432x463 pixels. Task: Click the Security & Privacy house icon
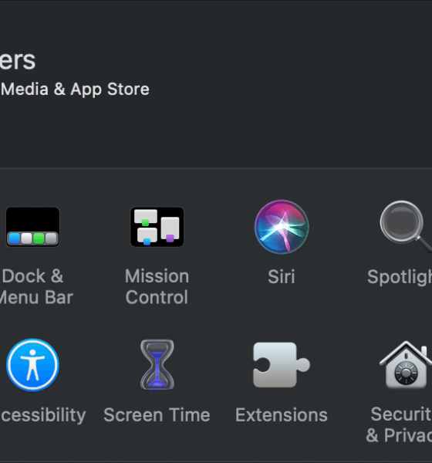point(406,365)
